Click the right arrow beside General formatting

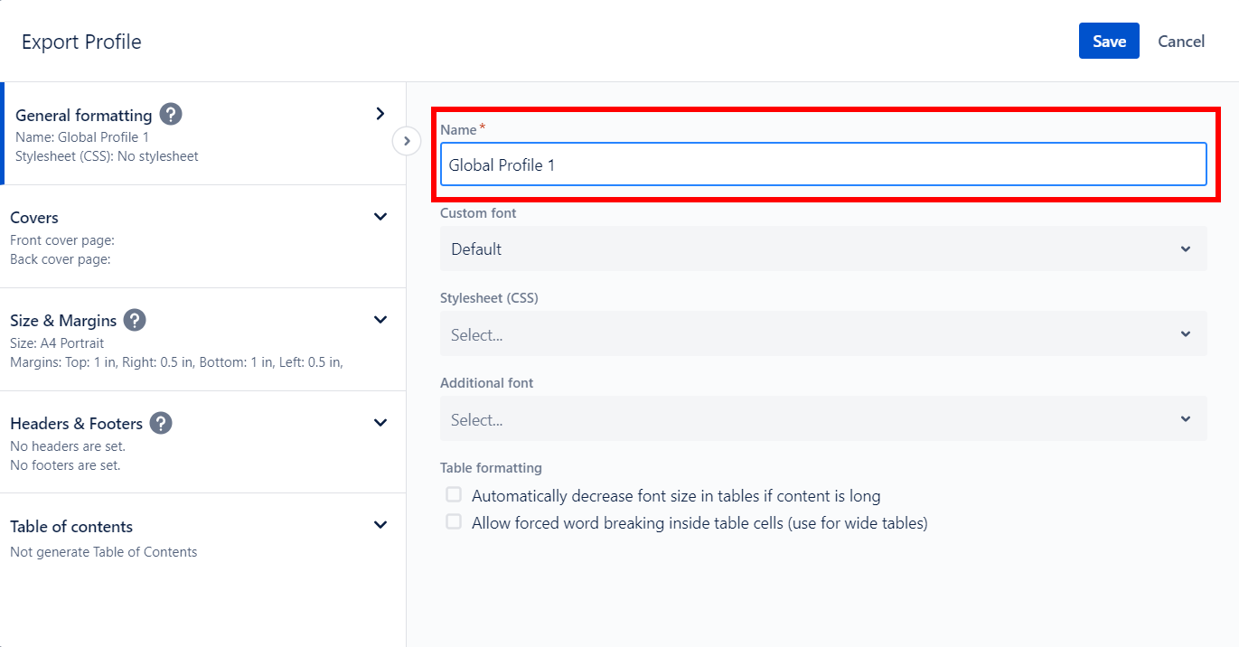[x=380, y=114]
